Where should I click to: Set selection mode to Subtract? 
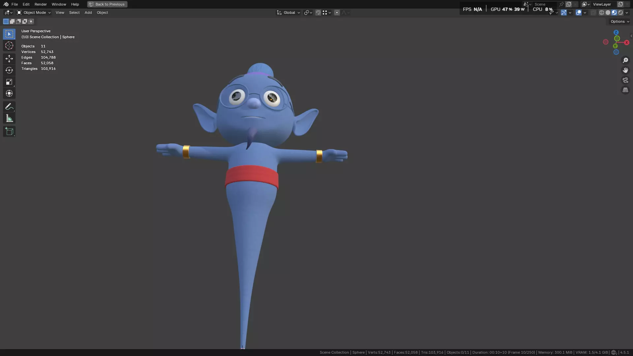click(x=18, y=21)
